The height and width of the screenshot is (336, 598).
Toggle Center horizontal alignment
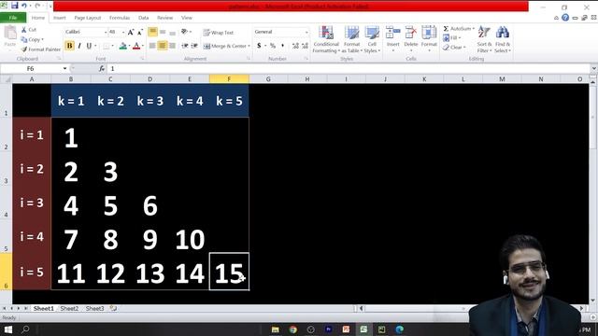(163, 46)
